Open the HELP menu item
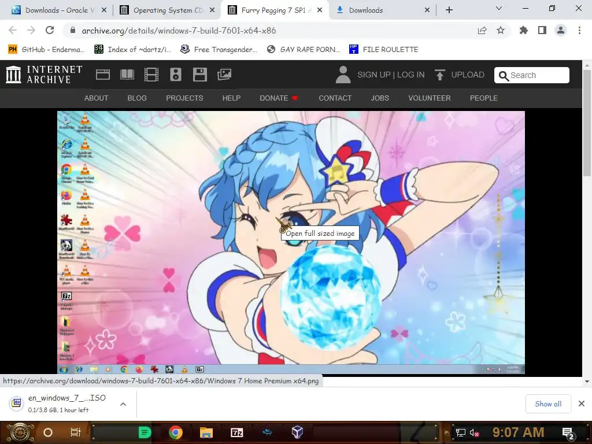The width and height of the screenshot is (592, 444). [x=231, y=98]
